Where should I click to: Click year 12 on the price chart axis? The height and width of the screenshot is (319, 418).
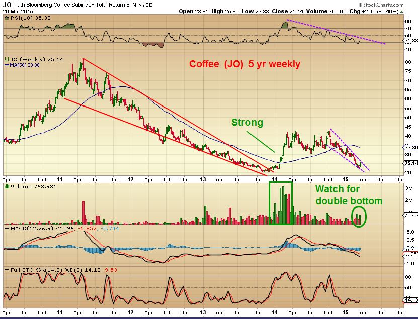click(130, 179)
